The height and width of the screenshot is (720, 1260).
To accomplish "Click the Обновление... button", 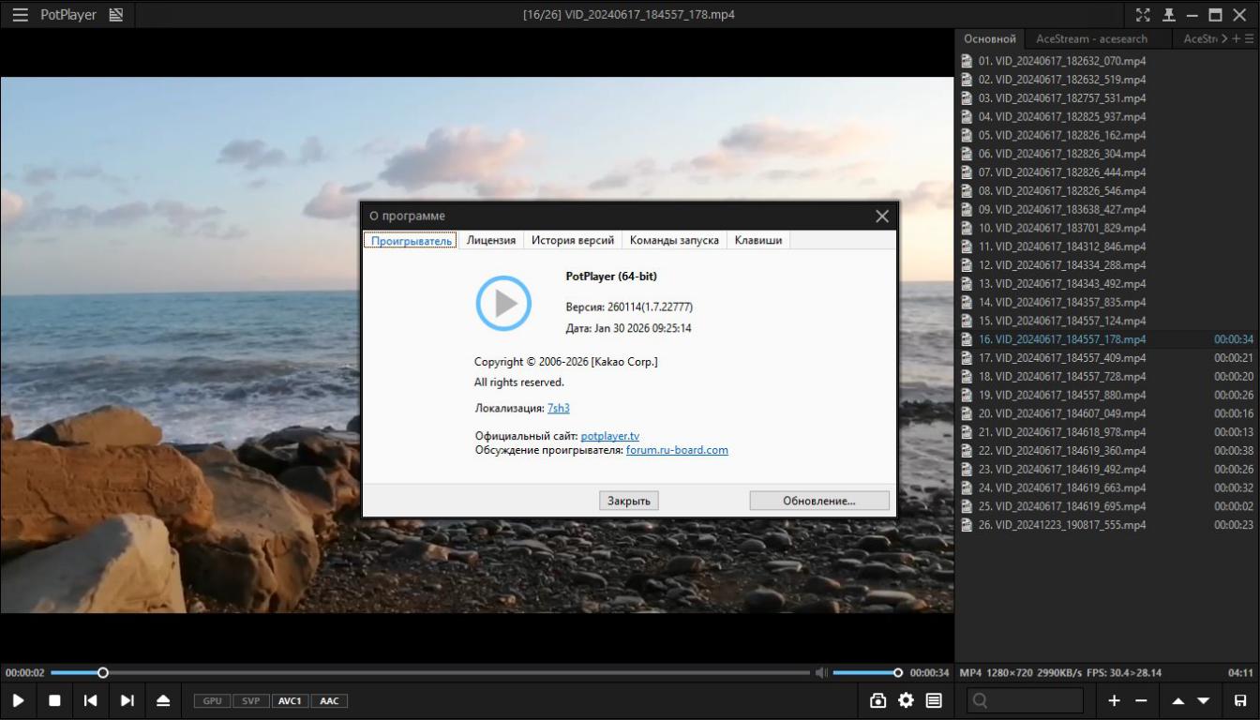I will point(818,501).
